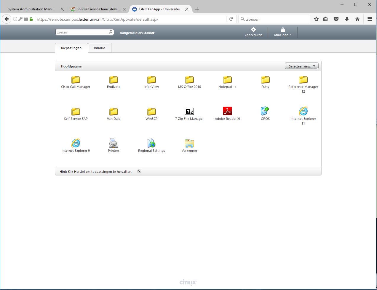Launch Verkenner file explorer

point(189,144)
